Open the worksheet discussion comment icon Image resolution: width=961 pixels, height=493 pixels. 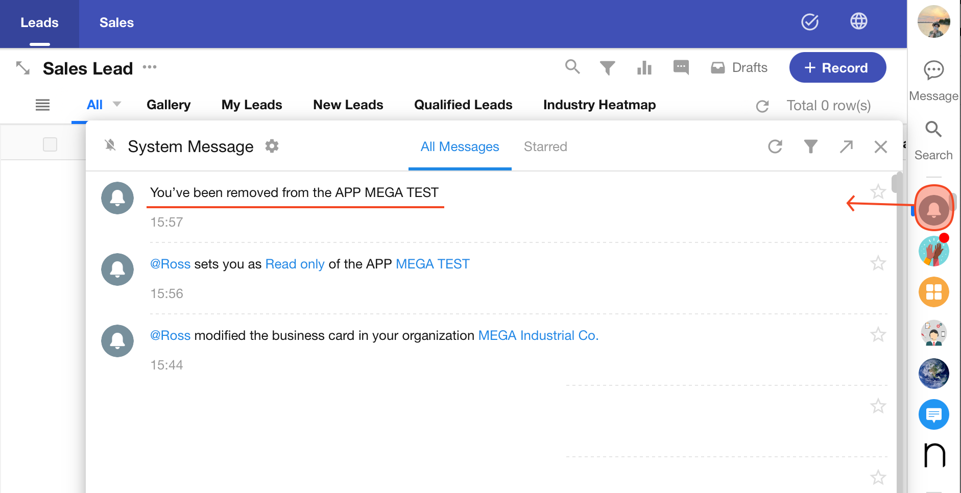coord(681,67)
